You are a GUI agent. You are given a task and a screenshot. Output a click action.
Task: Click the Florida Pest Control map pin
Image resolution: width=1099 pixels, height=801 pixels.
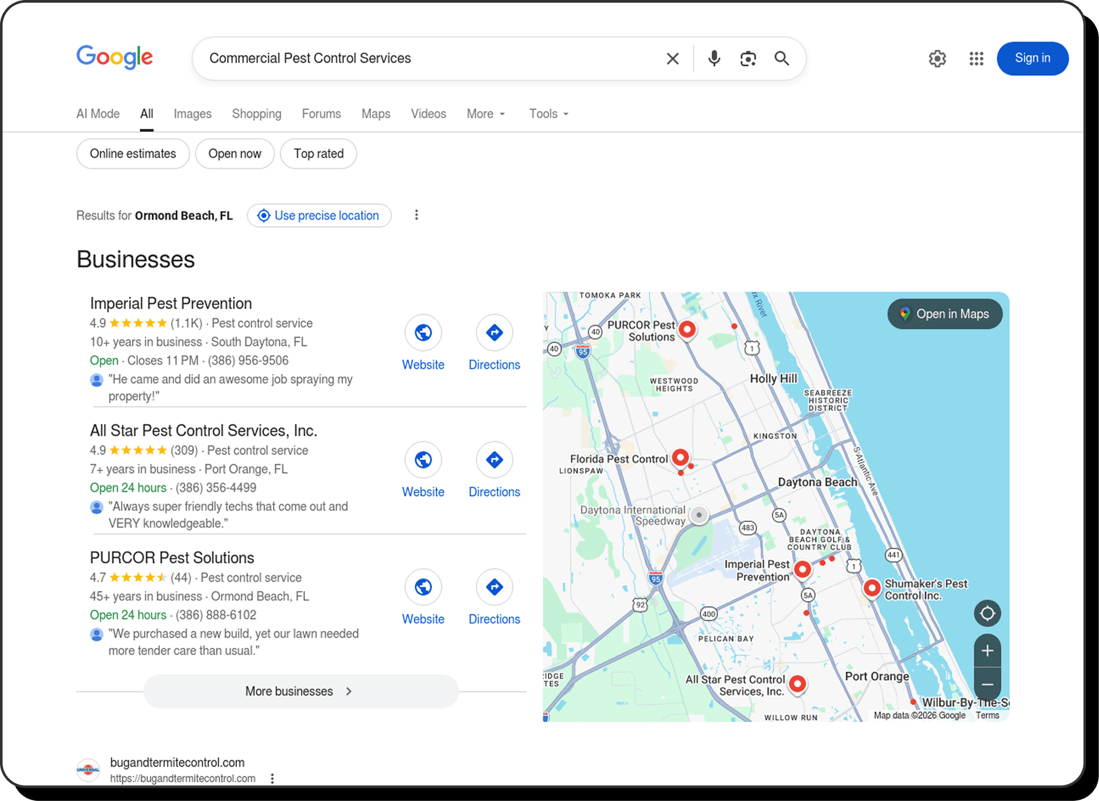click(680, 457)
